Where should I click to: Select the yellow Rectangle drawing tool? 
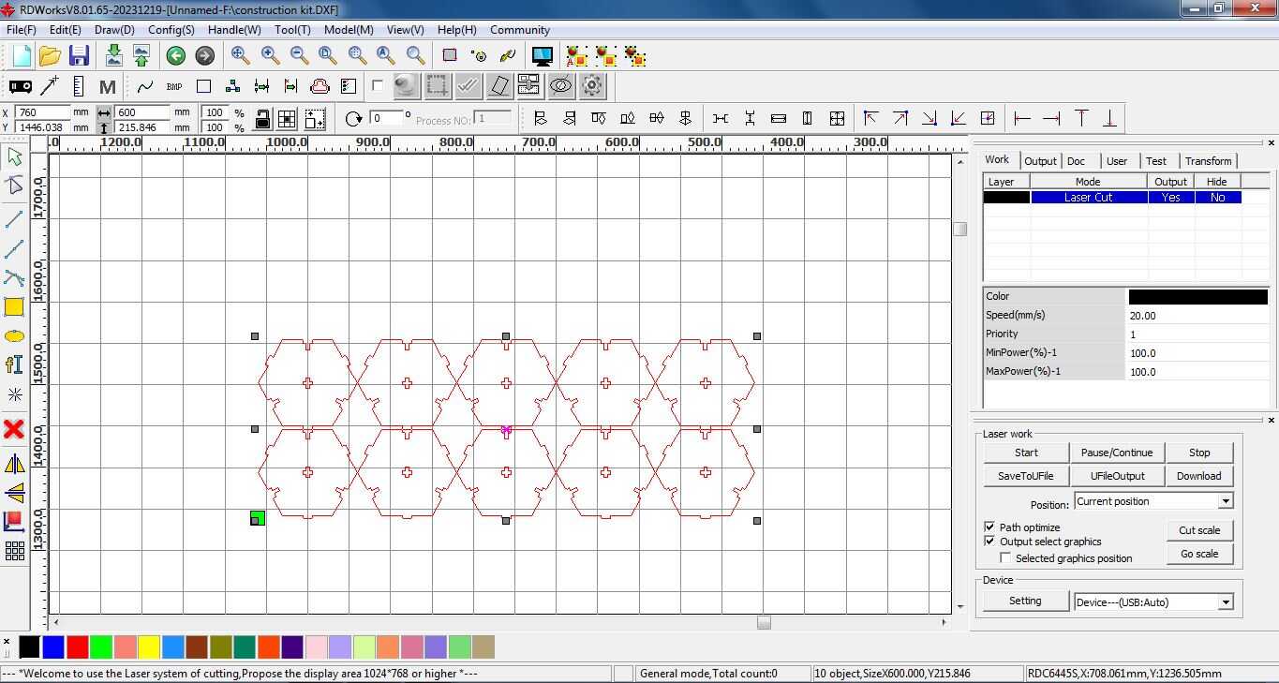14,307
